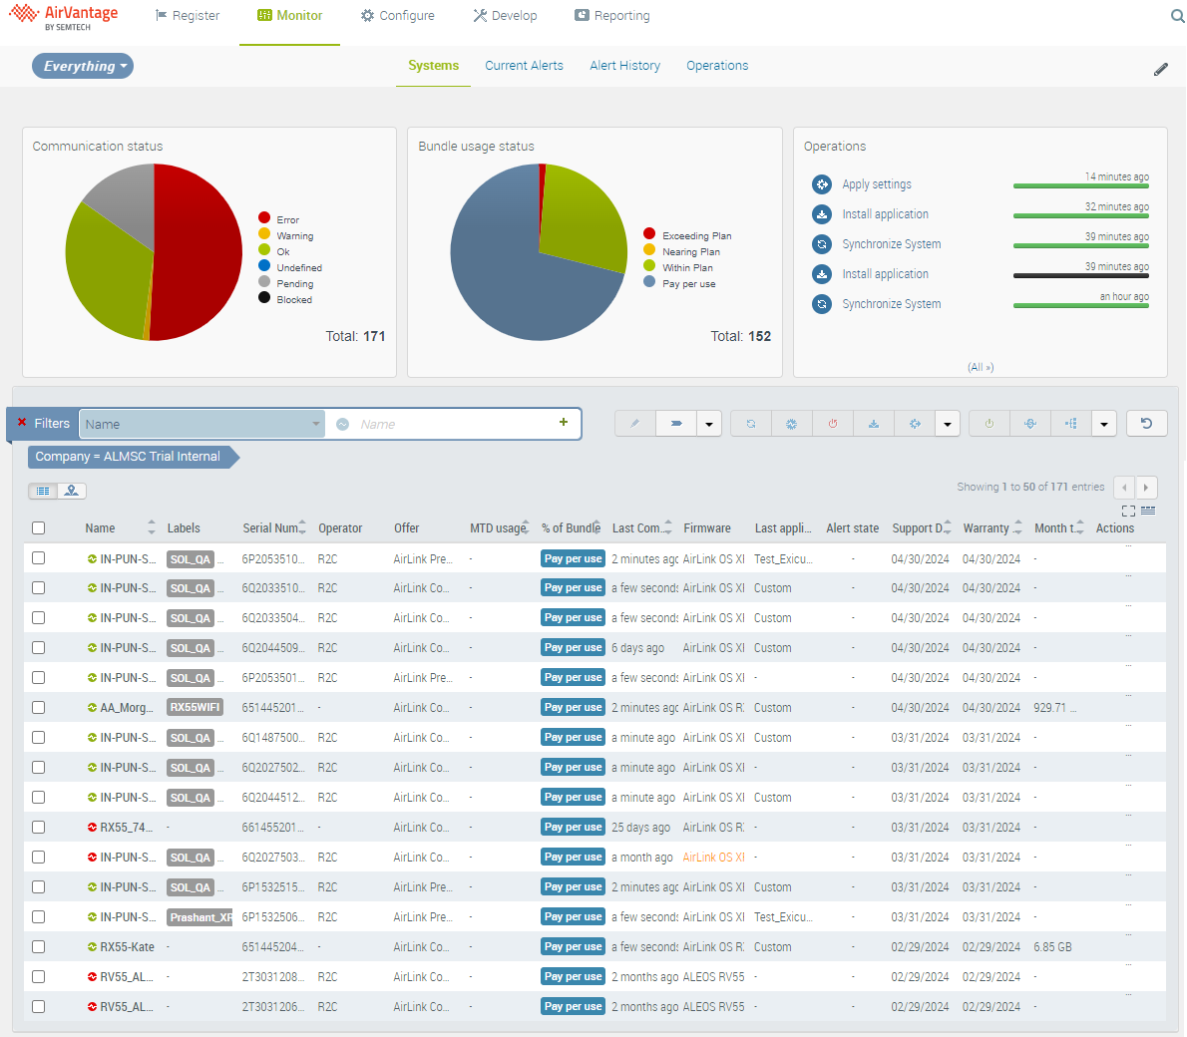Image resolution: width=1187 pixels, height=1037 pixels.
Task: Switch to map view icon
Action: (72, 491)
